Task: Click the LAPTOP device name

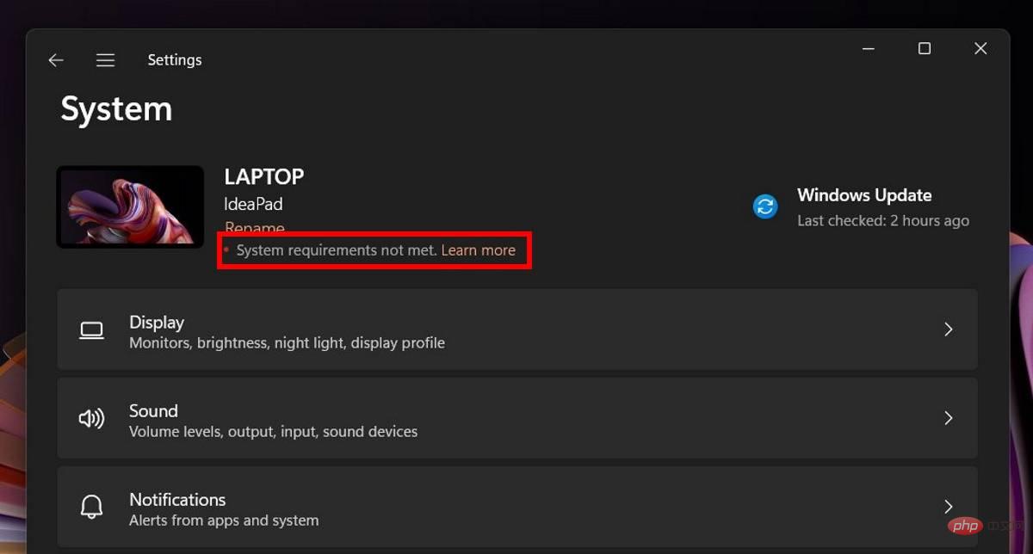Action: [263, 177]
